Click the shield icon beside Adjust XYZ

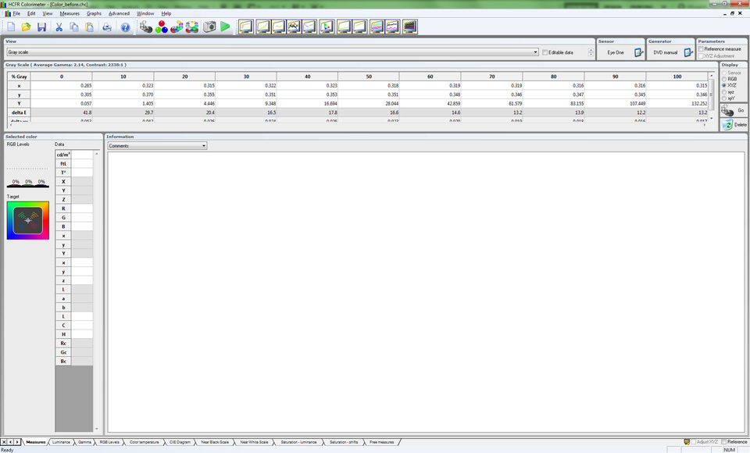click(687, 442)
